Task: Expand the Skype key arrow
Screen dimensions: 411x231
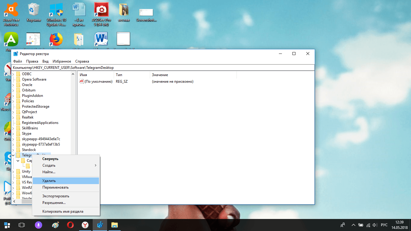Action: 13,134
